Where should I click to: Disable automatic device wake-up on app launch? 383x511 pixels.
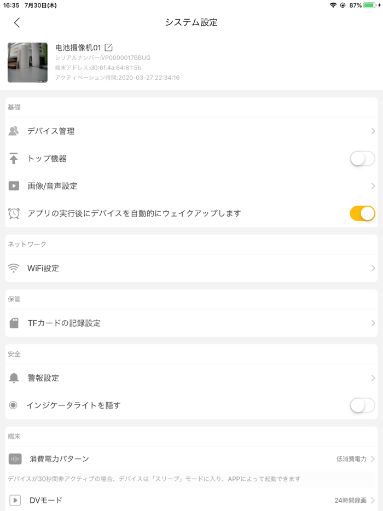(x=362, y=213)
